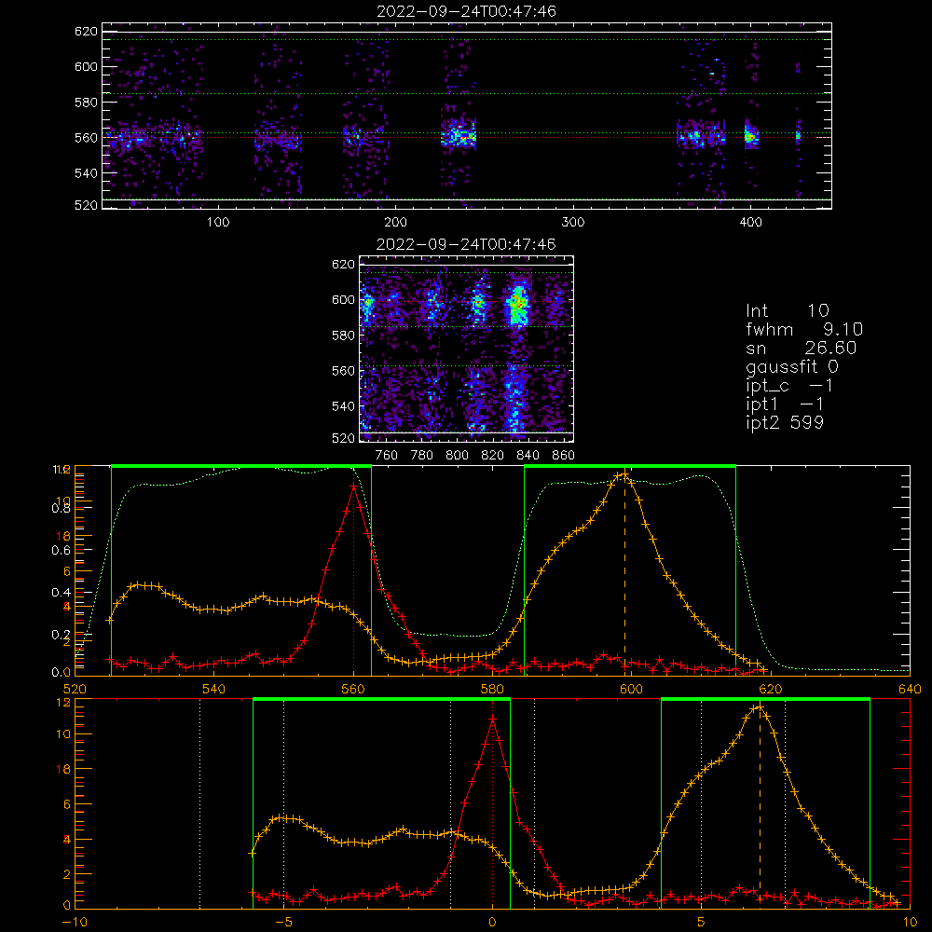Click x-axis tick label 300 on top spectrogram
Image resolution: width=932 pixels, height=932 pixels.
pos(573,223)
